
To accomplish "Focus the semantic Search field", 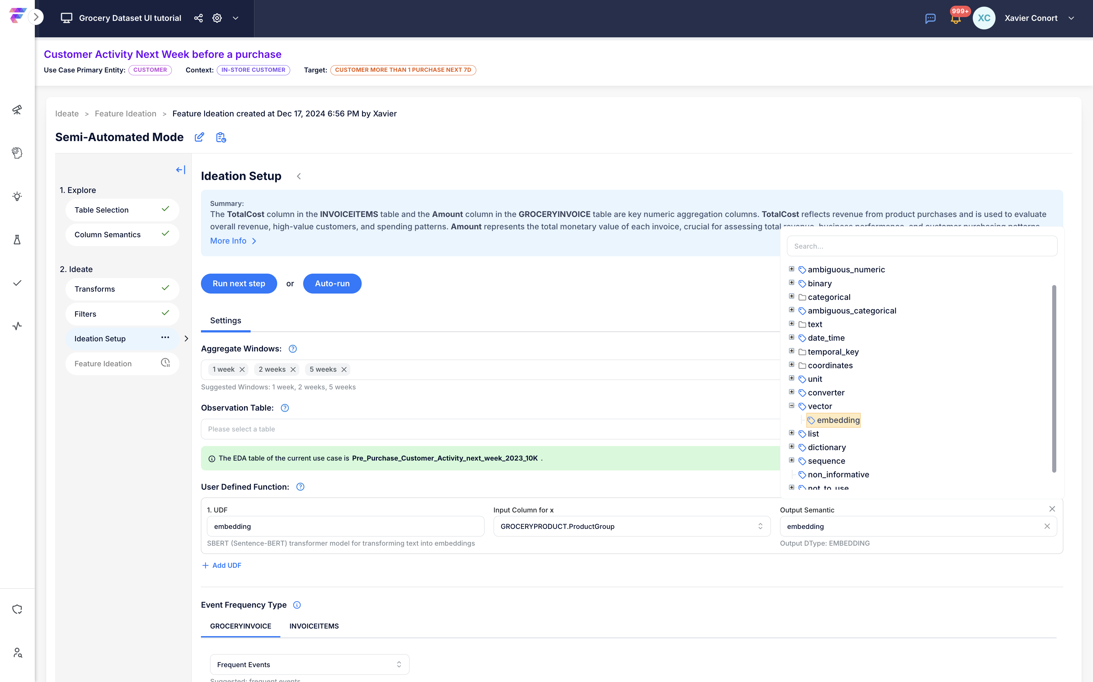I will 922,246.
